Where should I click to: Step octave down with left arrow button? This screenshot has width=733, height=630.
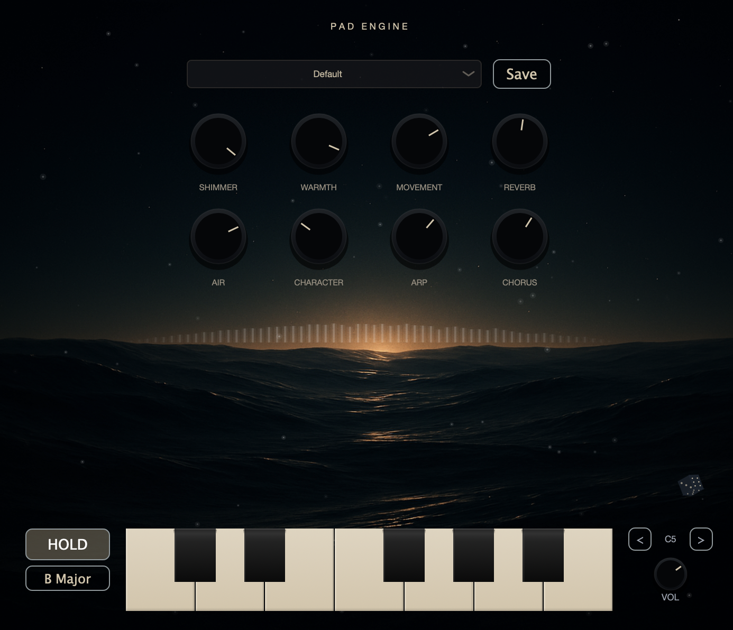(639, 539)
